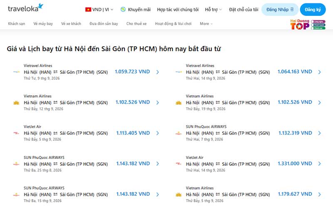Click Vietravel Airlines logo for 9 thg 9 flight
The height and width of the screenshot is (206, 333).
(x=16, y=72)
